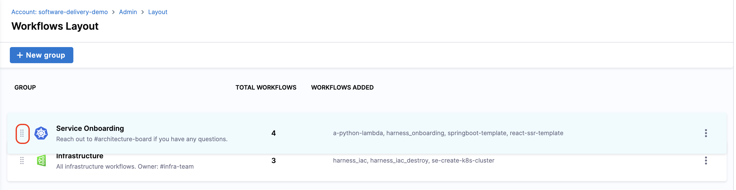Grab the Service Onboarding drag handle
736x190 pixels.
[x=22, y=133]
